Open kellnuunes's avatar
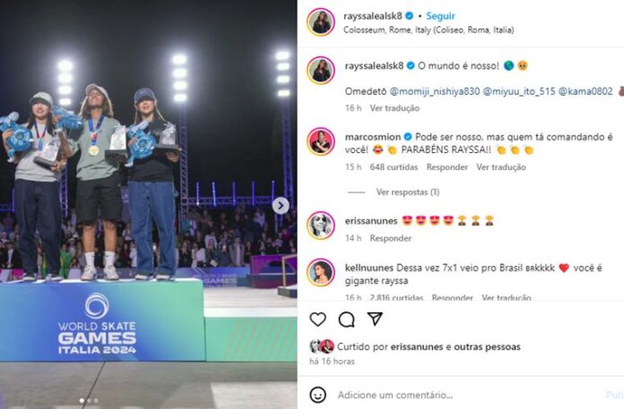The height and width of the screenshot is (409, 624). (321, 272)
